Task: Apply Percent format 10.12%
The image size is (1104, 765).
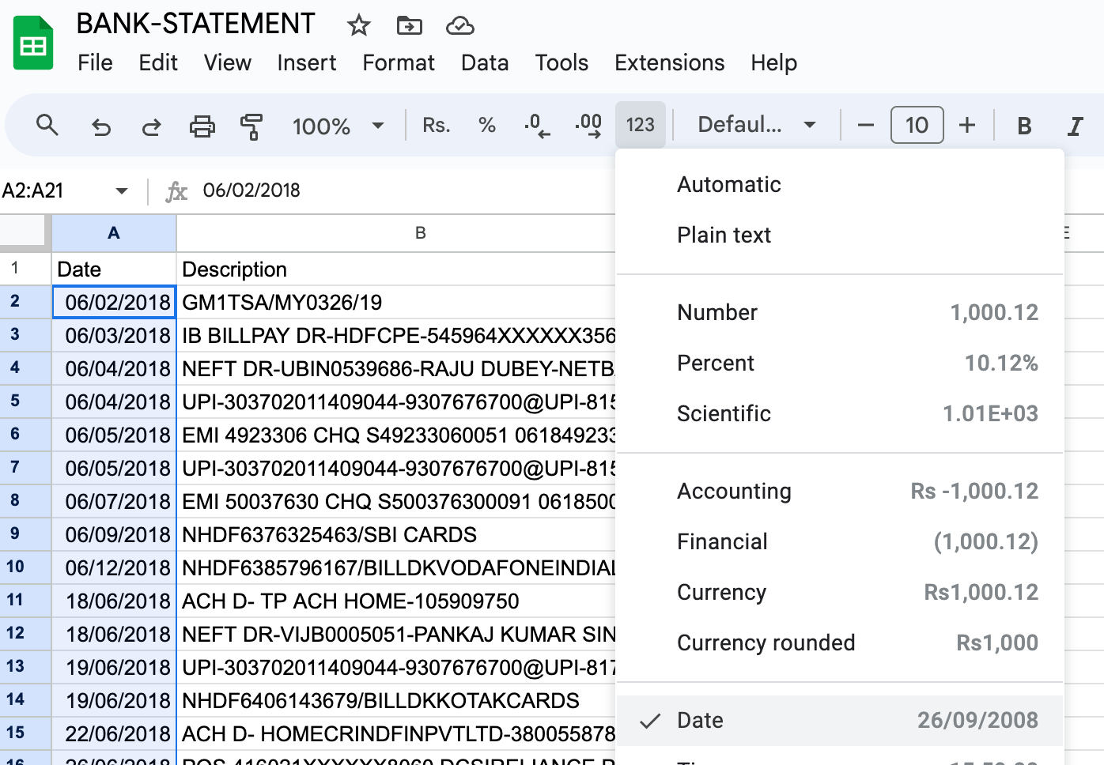Action: pyautogui.click(x=840, y=364)
